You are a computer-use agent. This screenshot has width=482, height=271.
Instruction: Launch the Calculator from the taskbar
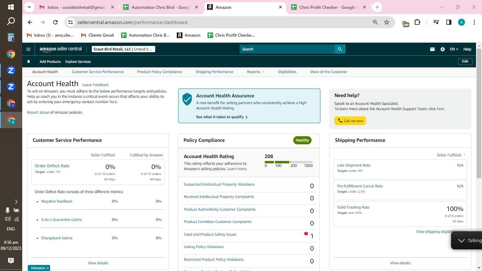tap(11, 37)
